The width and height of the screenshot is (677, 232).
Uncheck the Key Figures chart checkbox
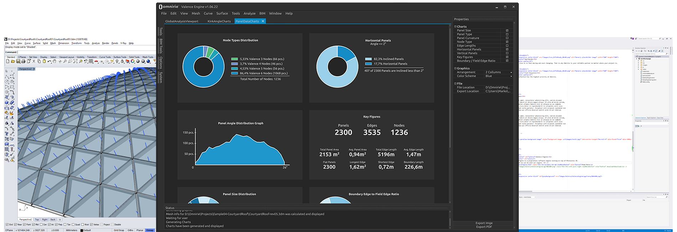[x=507, y=57]
